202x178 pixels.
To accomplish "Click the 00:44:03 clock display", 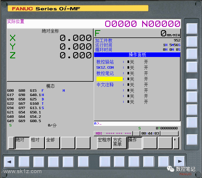I will pos(150,133).
